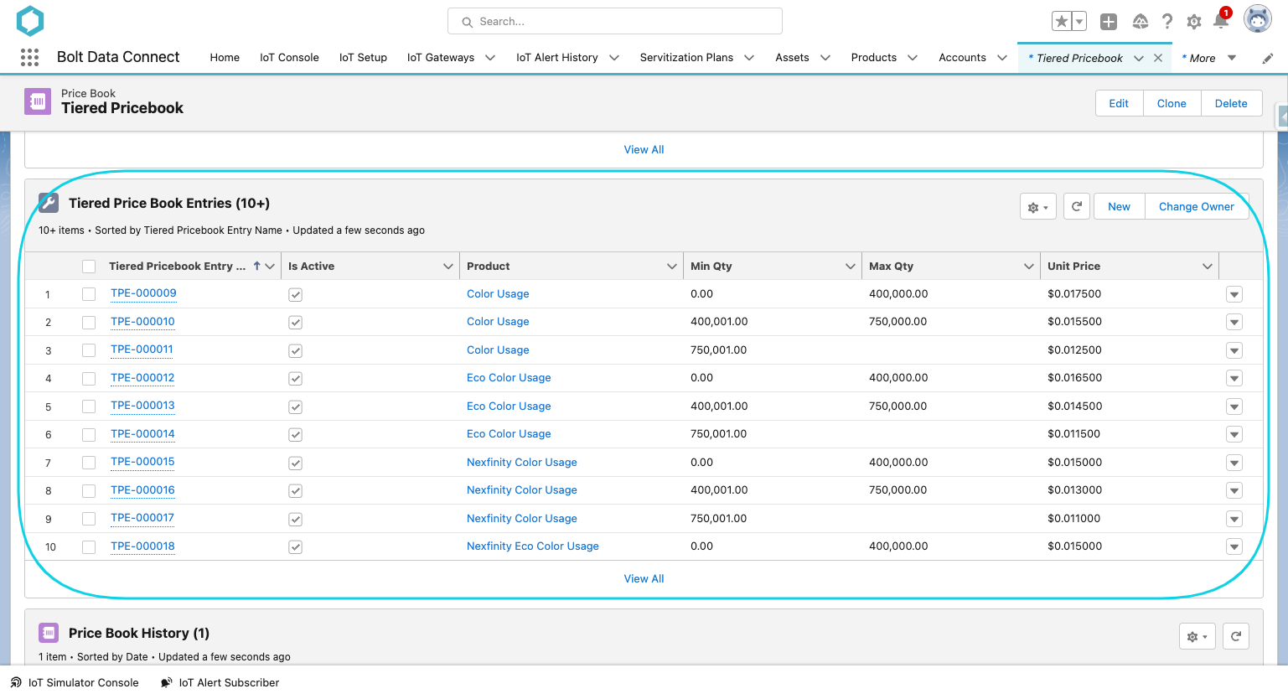Open the Setup gear icon in header
Viewport: 1288px width, 699px height.
coord(1193,22)
